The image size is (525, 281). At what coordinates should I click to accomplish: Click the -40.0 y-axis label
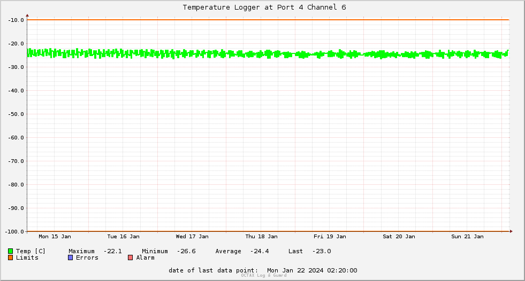[x=16, y=90]
